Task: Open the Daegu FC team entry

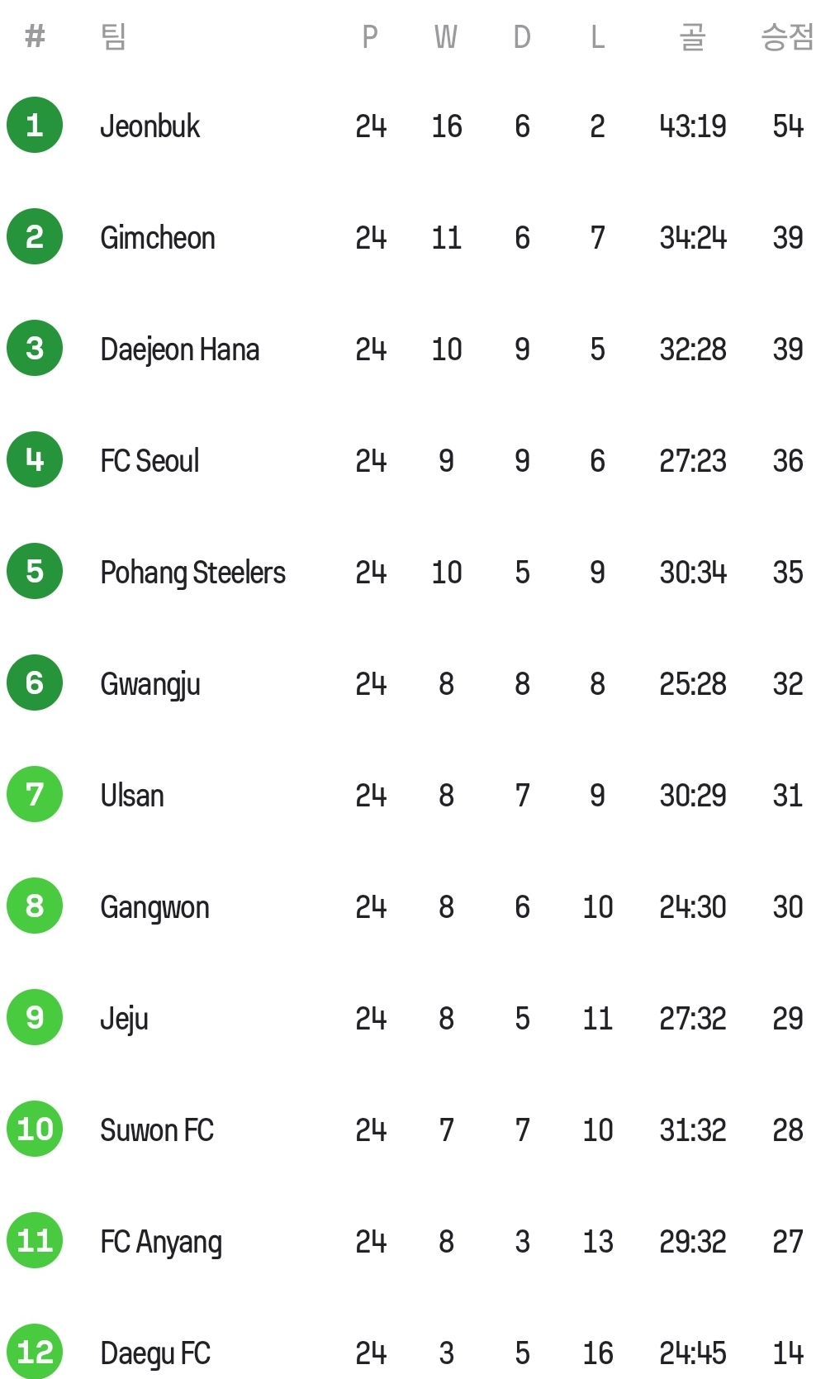Action: [x=155, y=1353]
